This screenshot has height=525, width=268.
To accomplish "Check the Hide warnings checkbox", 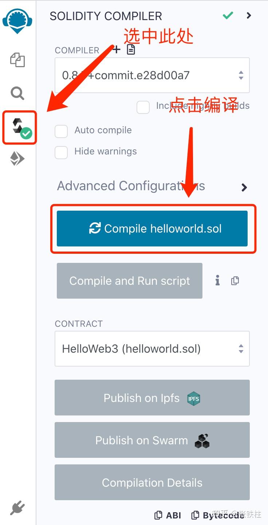I will pyautogui.click(x=61, y=152).
